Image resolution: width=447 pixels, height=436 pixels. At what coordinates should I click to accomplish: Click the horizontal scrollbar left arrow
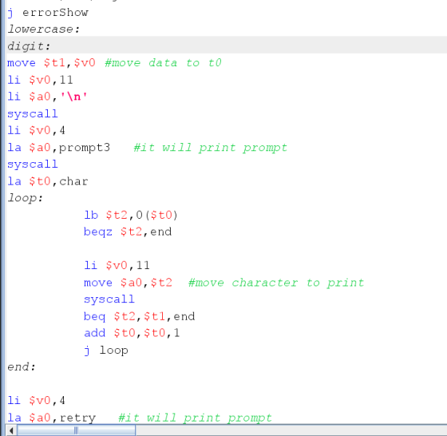point(11,430)
